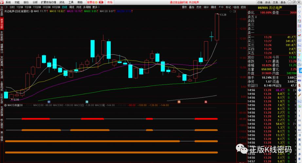Viewport: 302px width, 163px height.
Task: Click the small window icon left of 分时
Action: (6, 7)
